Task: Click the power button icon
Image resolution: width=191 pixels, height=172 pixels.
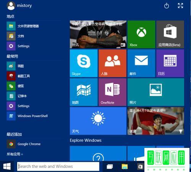Action: click(167, 6)
